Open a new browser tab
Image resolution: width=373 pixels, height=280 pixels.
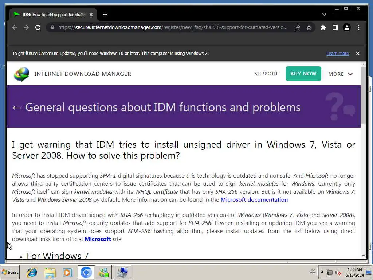pyautogui.click(x=105, y=15)
